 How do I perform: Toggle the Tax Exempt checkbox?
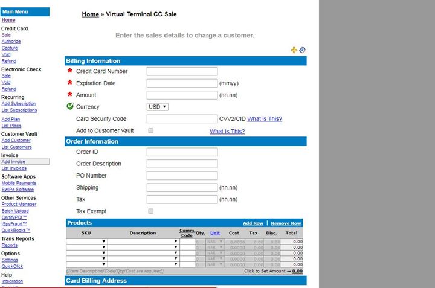tap(150, 211)
